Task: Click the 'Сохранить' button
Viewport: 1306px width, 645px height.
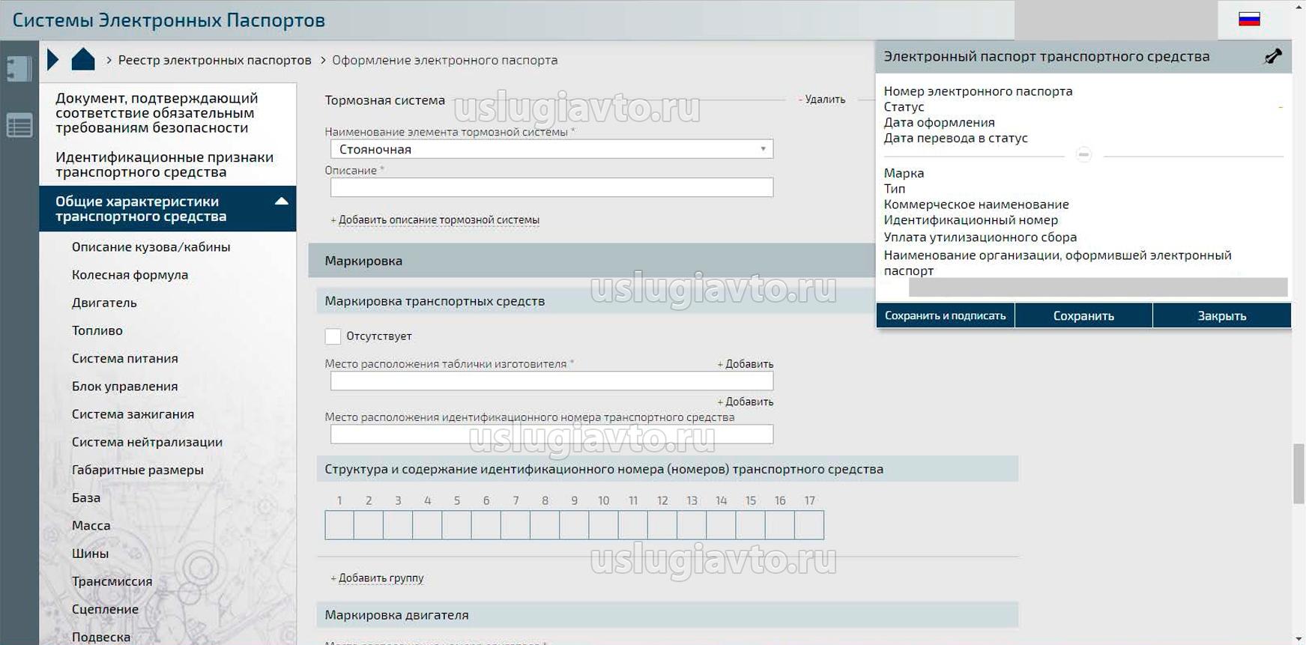Action: click(1083, 316)
